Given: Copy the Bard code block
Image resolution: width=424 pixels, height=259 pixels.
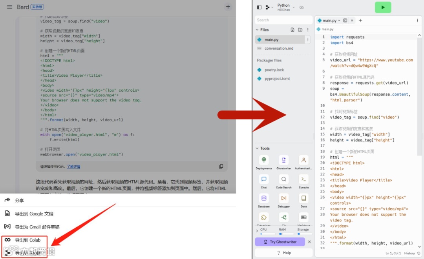Looking at the screenshot, I should (221, 167).
